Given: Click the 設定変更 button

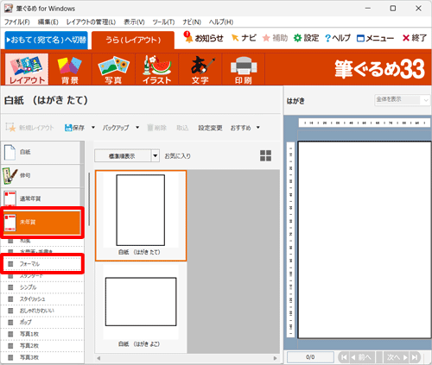Looking at the screenshot, I should [210, 128].
